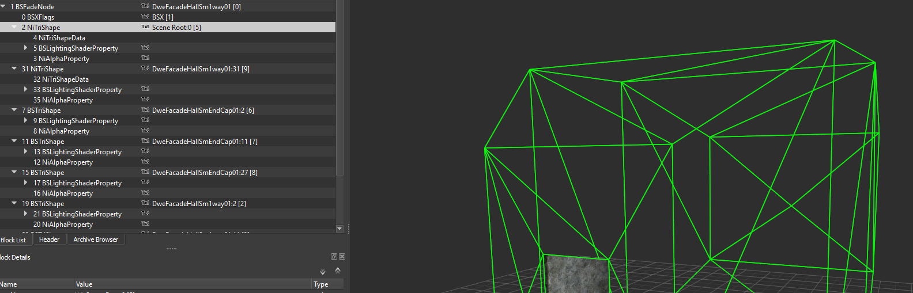Collapse the 19 BSTriShape node
The image size is (913, 293).
pyautogui.click(x=14, y=203)
